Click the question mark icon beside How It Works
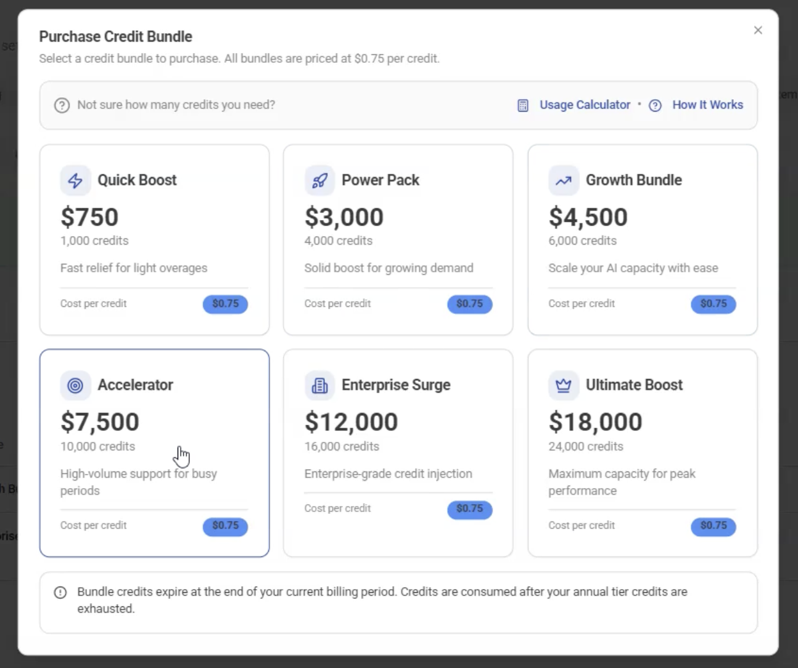798x668 pixels. (x=656, y=105)
